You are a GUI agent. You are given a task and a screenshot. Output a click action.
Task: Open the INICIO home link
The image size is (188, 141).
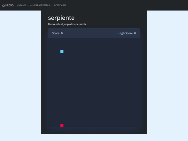coord(8,5)
